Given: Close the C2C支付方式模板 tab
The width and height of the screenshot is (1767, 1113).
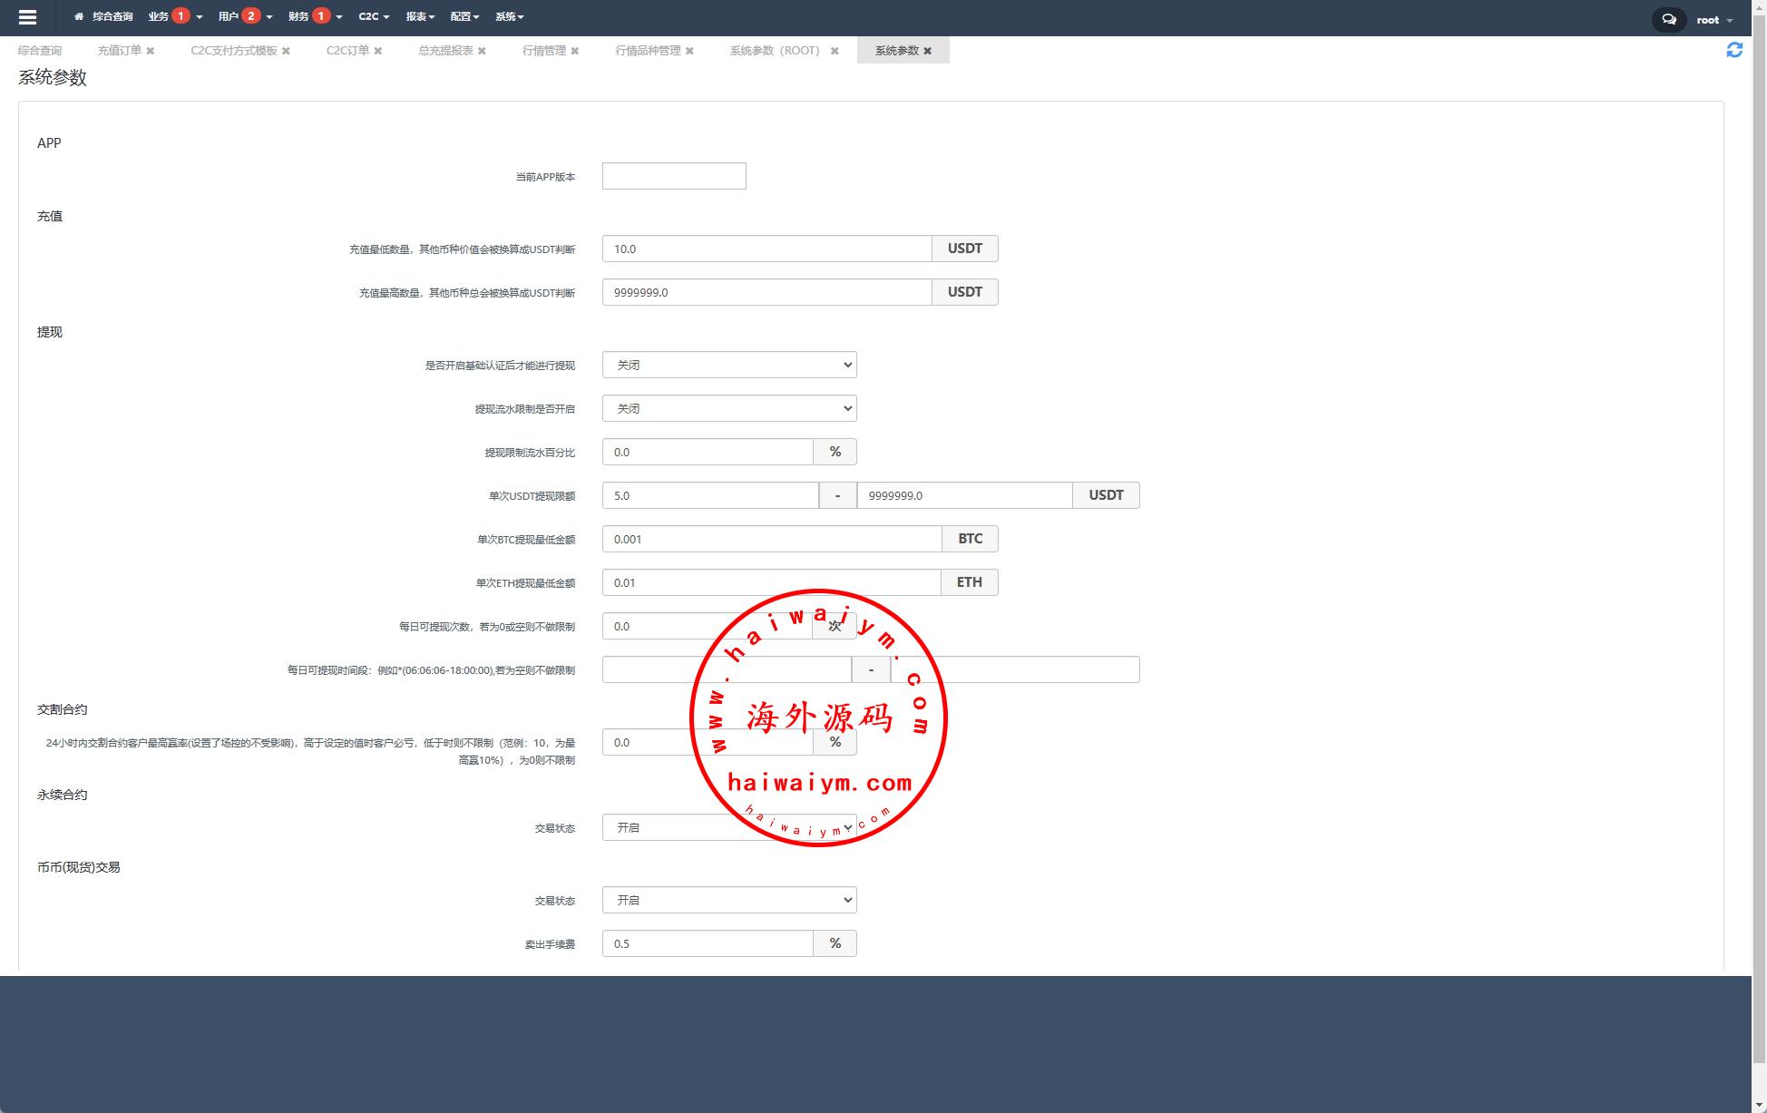Looking at the screenshot, I should pos(286,51).
